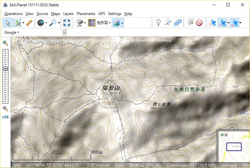Toggle the GPS map-centering satellite icon

click(x=234, y=23)
